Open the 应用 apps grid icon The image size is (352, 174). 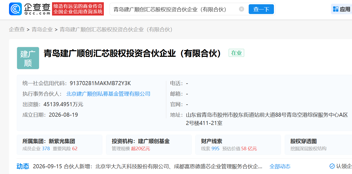click(x=336, y=9)
